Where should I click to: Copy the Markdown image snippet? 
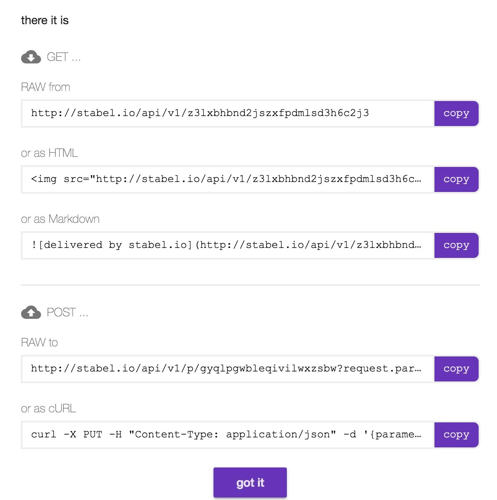pyautogui.click(x=456, y=245)
